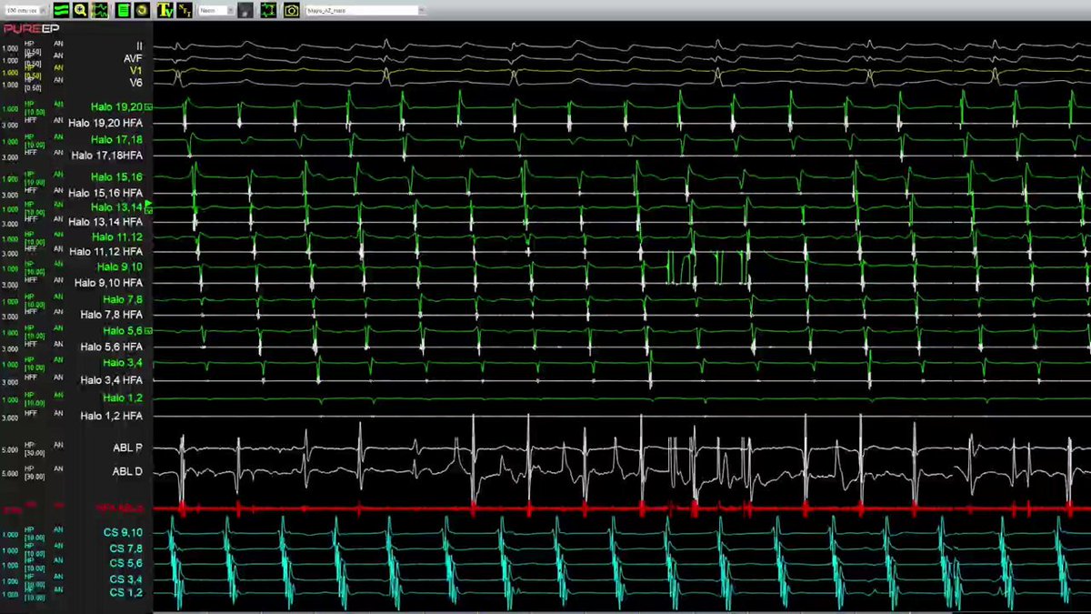Image resolution: width=1091 pixels, height=614 pixels.
Task: Click the Halo 1,2 HFA channel label
Action: pos(111,416)
